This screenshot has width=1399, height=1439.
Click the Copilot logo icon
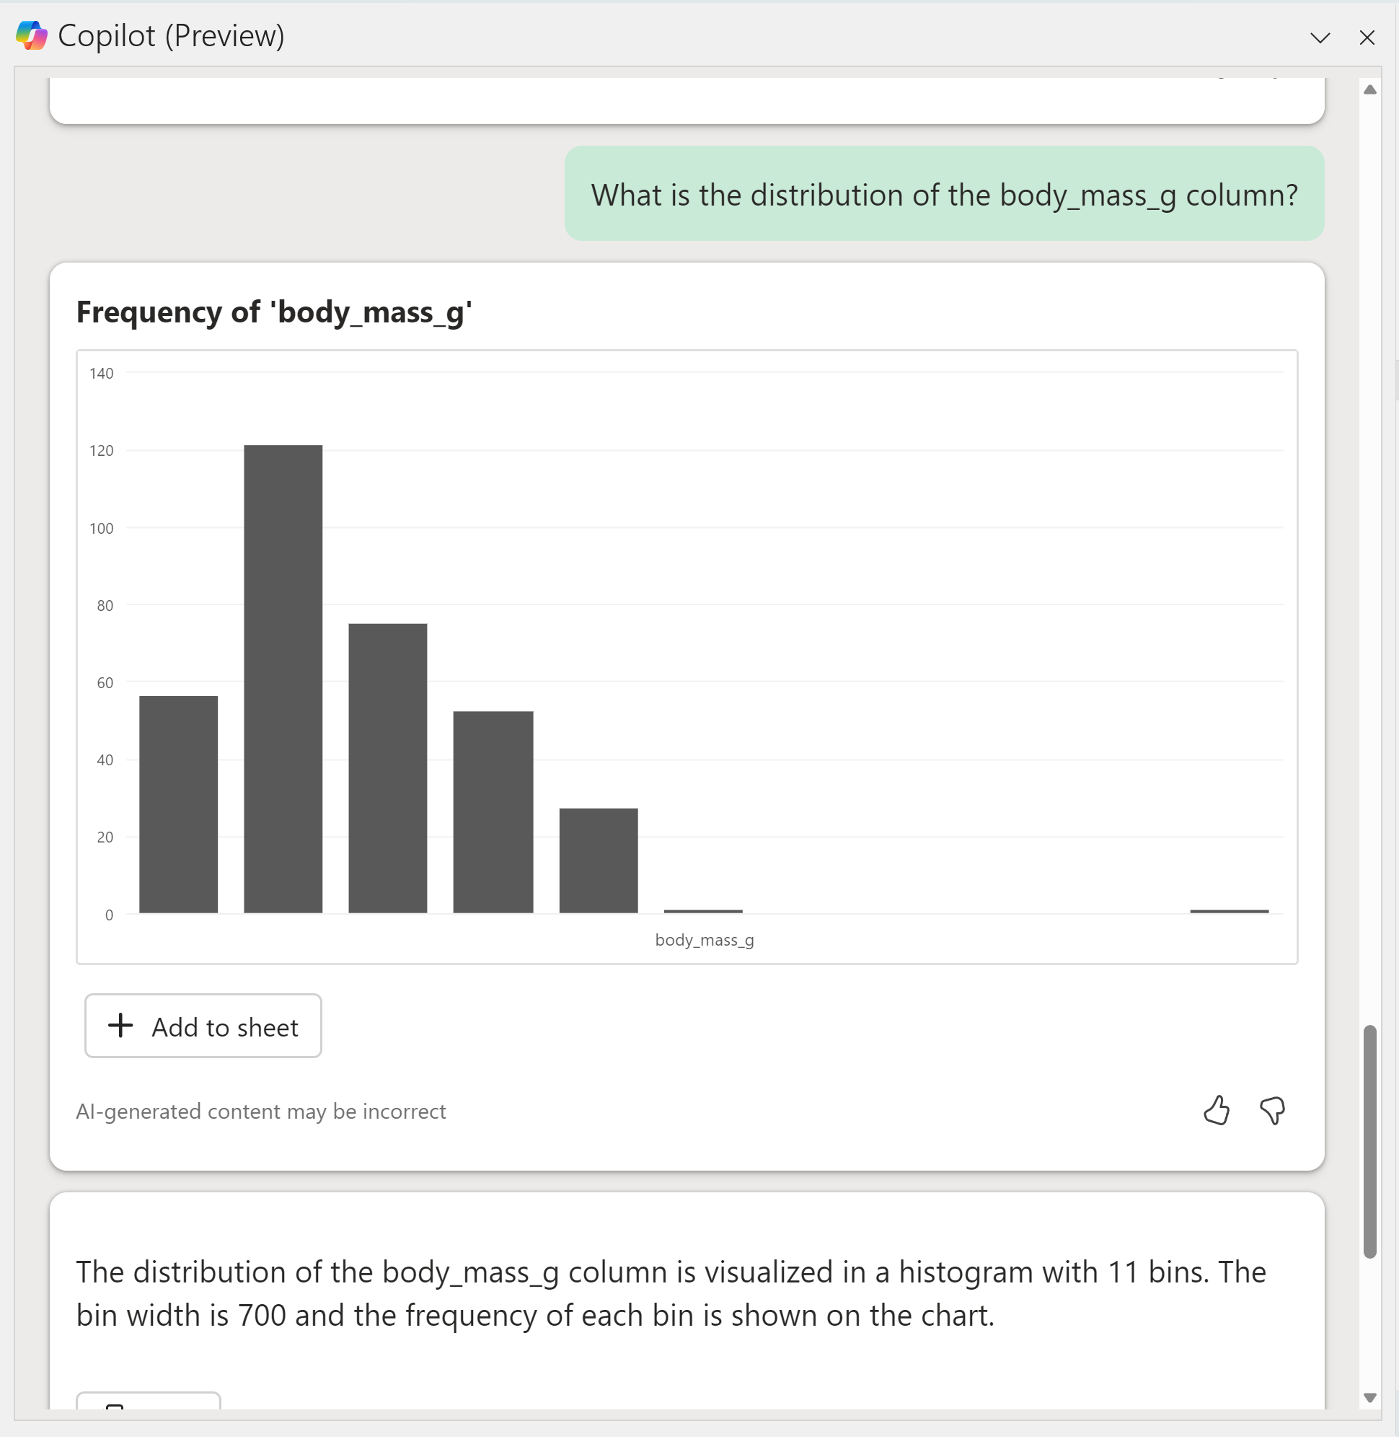(32, 35)
